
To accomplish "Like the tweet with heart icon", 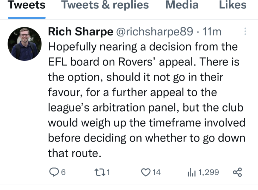I will pyautogui.click(x=146, y=172).
